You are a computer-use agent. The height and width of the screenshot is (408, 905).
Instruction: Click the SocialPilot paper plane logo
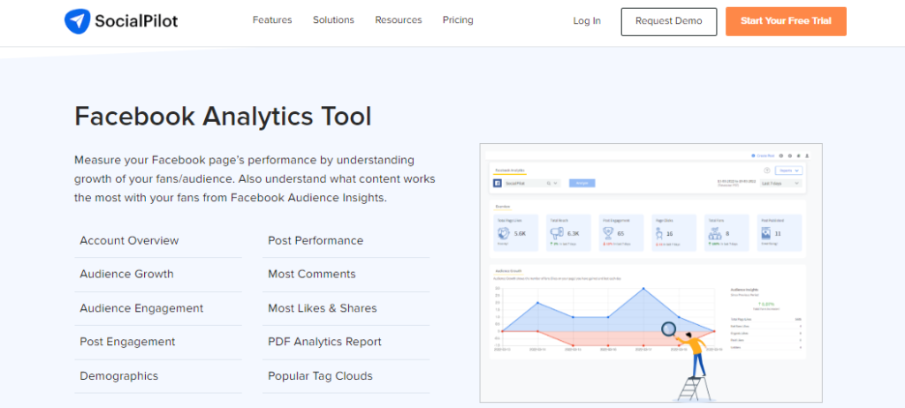(x=77, y=20)
